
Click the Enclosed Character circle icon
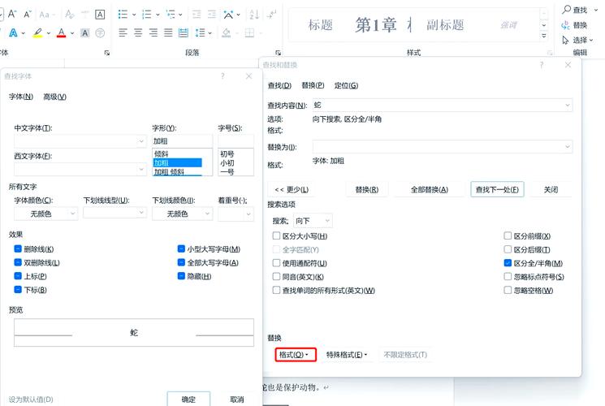coord(100,33)
